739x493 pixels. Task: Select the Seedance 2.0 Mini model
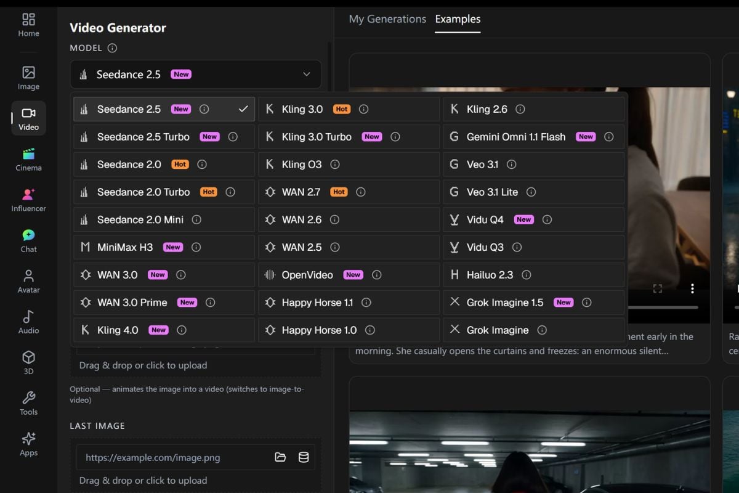164,219
